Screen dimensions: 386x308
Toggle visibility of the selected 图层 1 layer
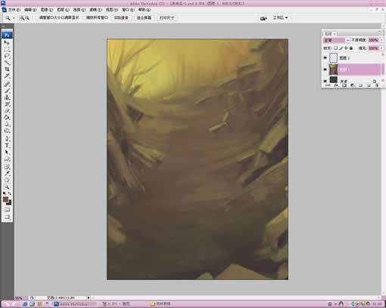click(x=325, y=69)
